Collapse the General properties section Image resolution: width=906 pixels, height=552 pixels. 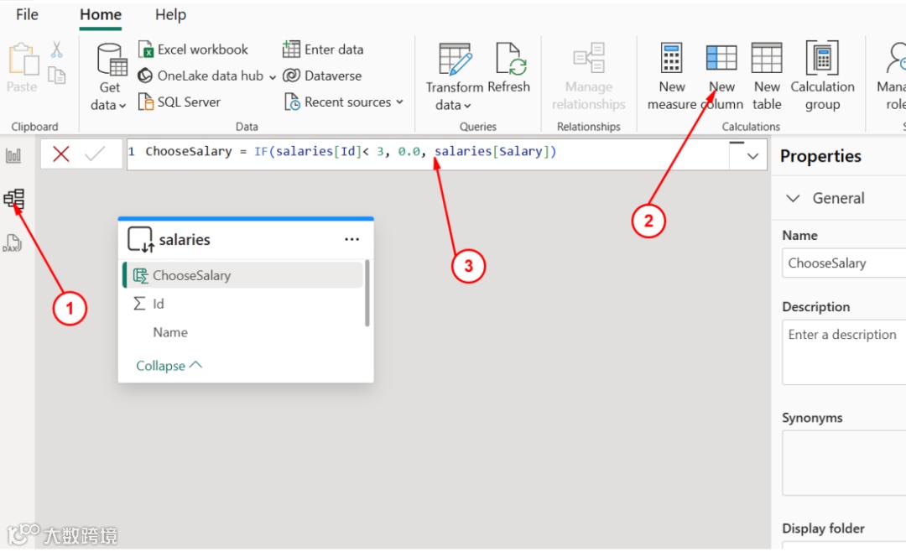pos(793,198)
